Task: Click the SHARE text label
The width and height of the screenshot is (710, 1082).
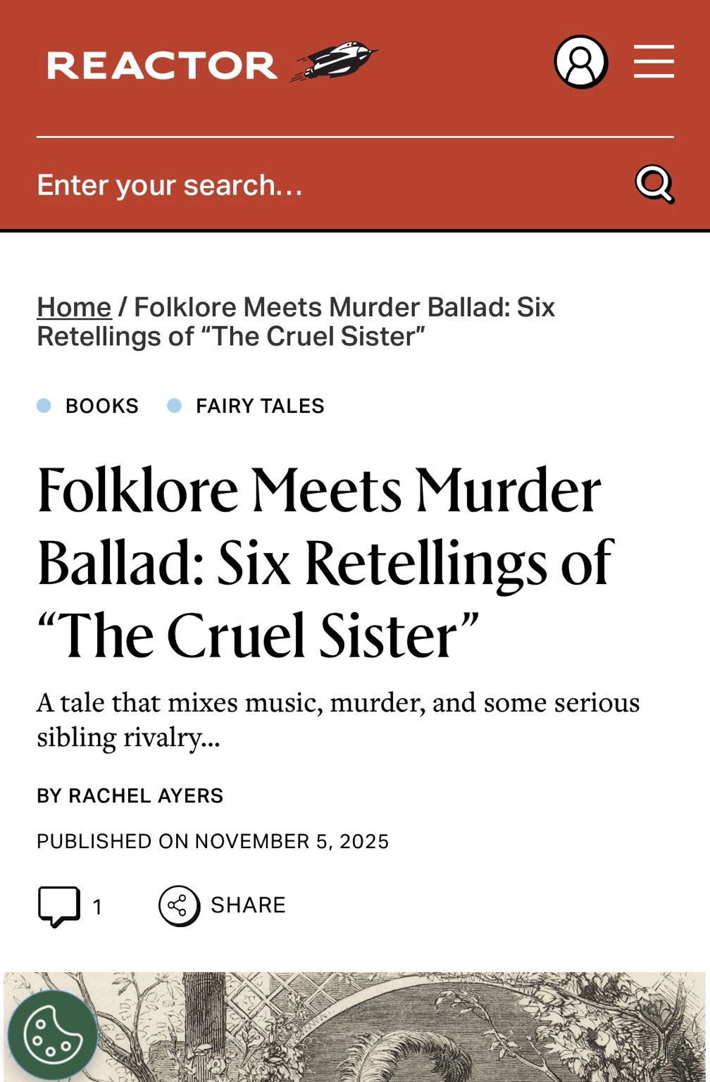Action: [248, 905]
